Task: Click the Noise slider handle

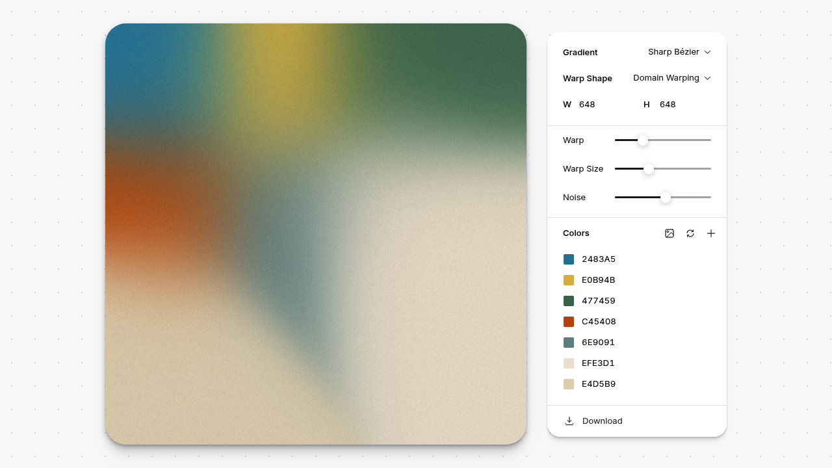Action: tap(665, 198)
